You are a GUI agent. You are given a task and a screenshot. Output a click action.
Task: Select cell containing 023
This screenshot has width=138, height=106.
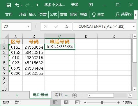click(15, 63)
